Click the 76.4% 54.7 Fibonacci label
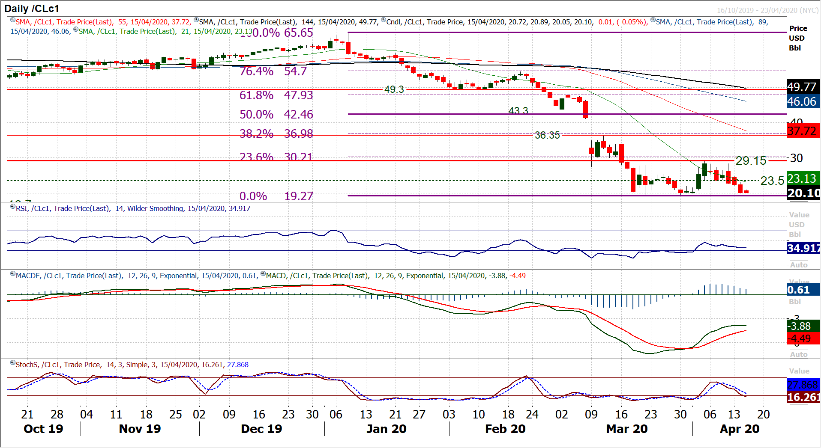Image resolution: width=821 pixels, height=448 pixels. click(x=273, y=71)
